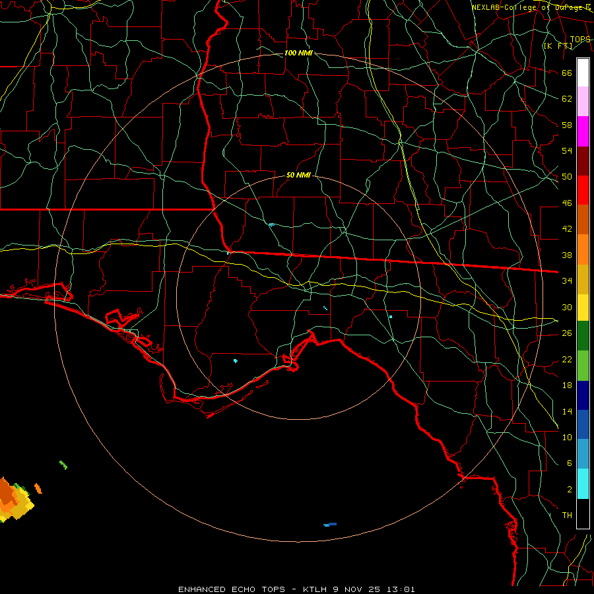Click the "6" legend value
Viewport: 594px width, 594px height.
pos(570,463)
